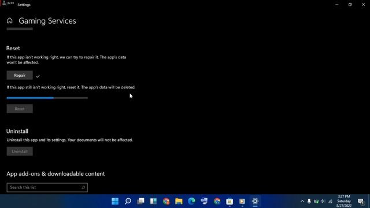Open Microsoft Edge from taskbar

click(191, 201)
